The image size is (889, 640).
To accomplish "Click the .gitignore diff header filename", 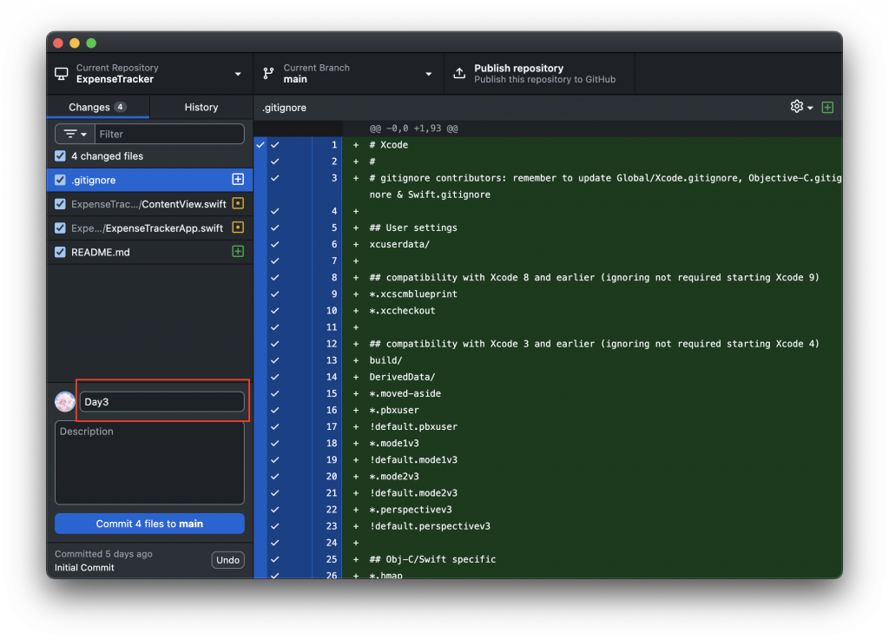I will pos(284,108).
